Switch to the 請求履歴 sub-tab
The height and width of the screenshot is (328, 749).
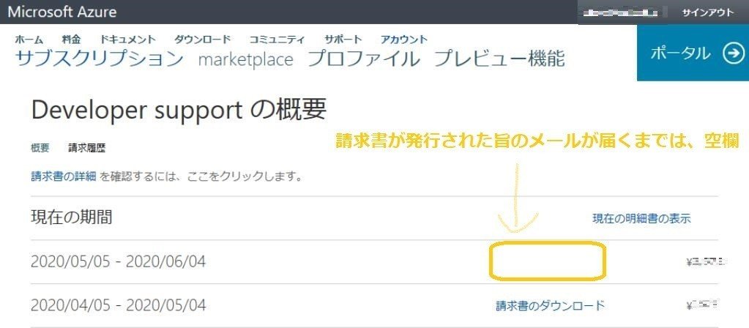coord(86,148)
